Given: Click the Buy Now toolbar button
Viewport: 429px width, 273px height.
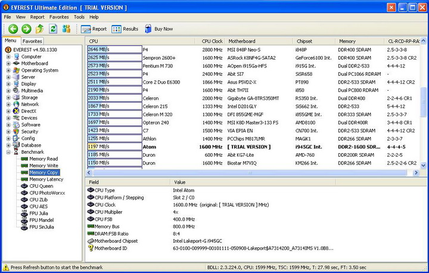Looking at the screenshot, I should [158, 29].
